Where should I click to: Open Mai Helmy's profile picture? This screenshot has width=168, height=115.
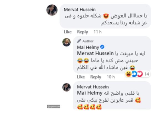click(x=67, y=42)
